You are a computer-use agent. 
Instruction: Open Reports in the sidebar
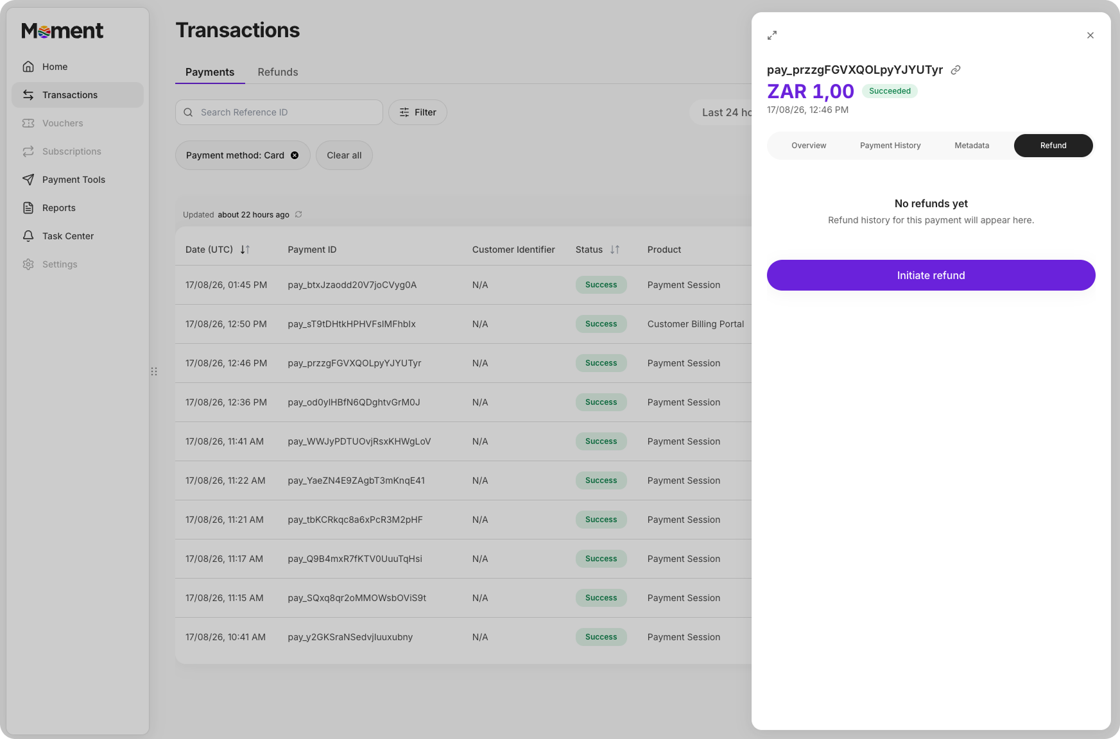[x=78, y=208]
